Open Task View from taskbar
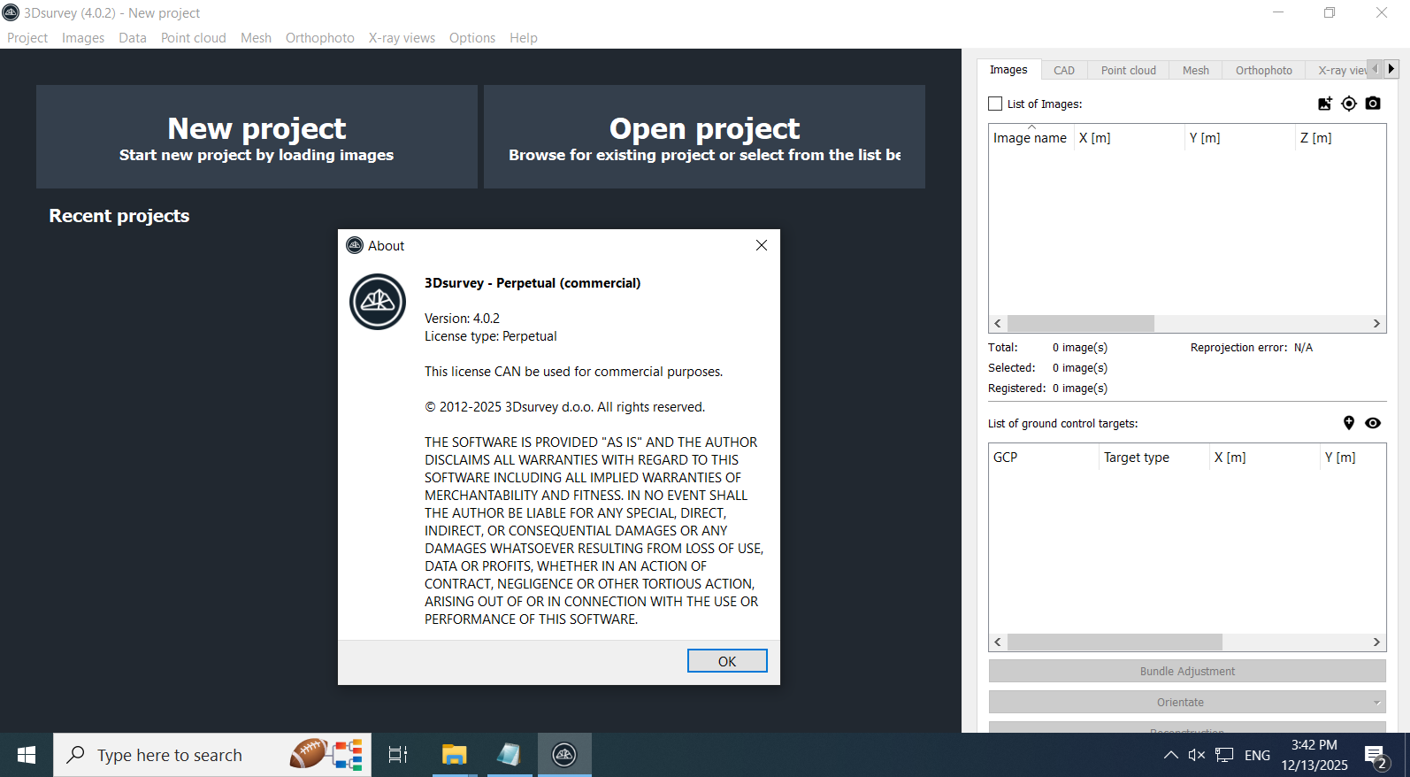Viewport: 1410px width, 777px height. 398,755
